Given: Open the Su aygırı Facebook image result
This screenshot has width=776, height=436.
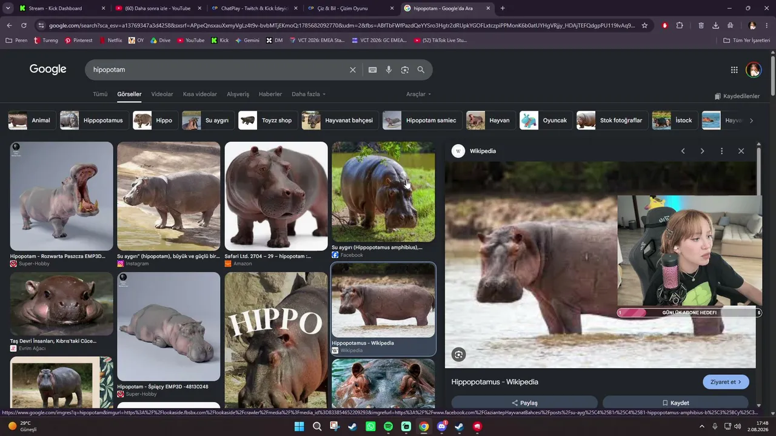Looking at the screenshot, I should coord(383,192).
